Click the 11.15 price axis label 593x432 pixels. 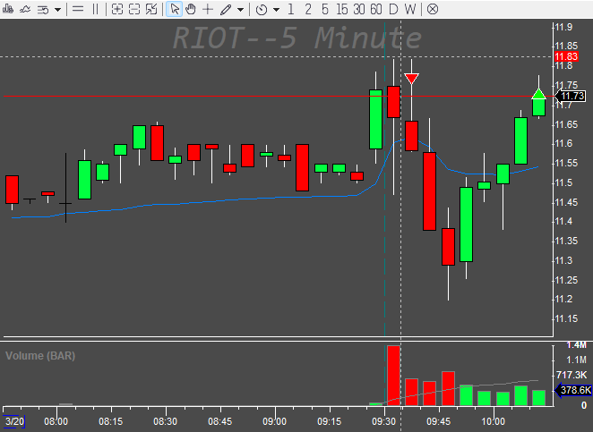(566, 319)
